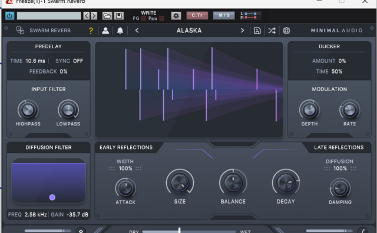
Task: Click the reverb reflections visualizer display
Action: (188, 89)
